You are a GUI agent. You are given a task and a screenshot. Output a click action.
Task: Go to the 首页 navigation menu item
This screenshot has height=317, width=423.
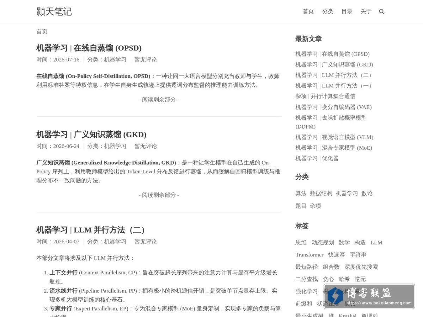(x=308, y=11)
